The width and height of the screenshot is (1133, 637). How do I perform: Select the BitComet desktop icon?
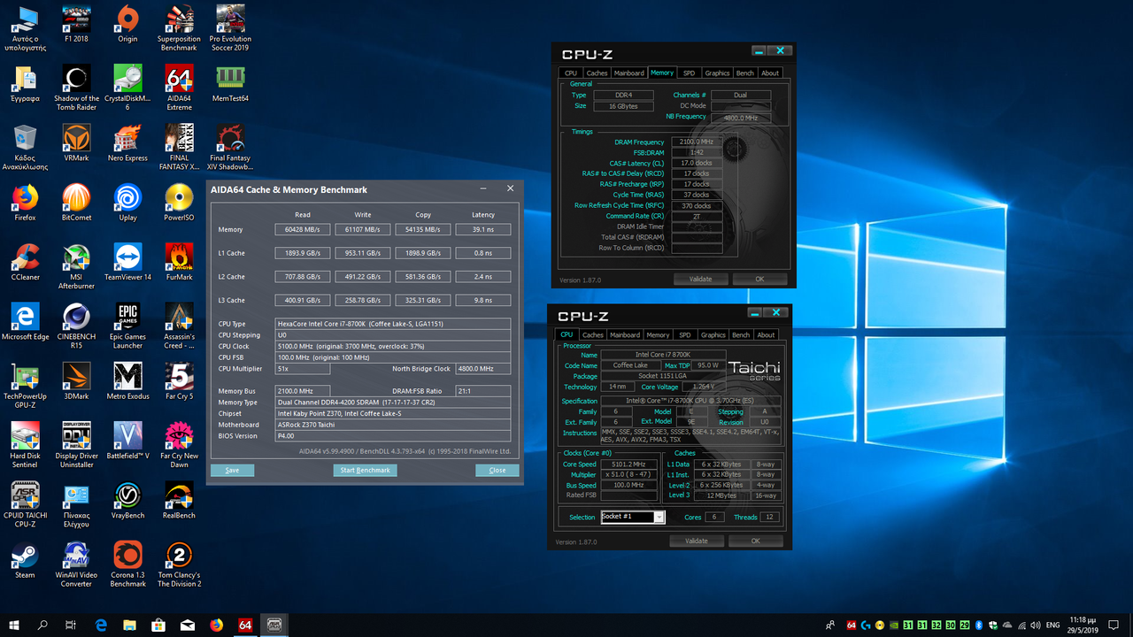(76, 202)
